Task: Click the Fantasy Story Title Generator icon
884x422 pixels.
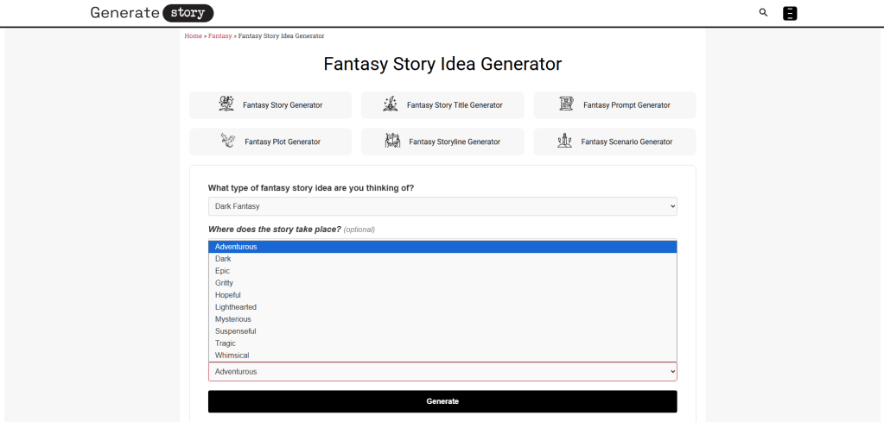Action: click(391, 104)
